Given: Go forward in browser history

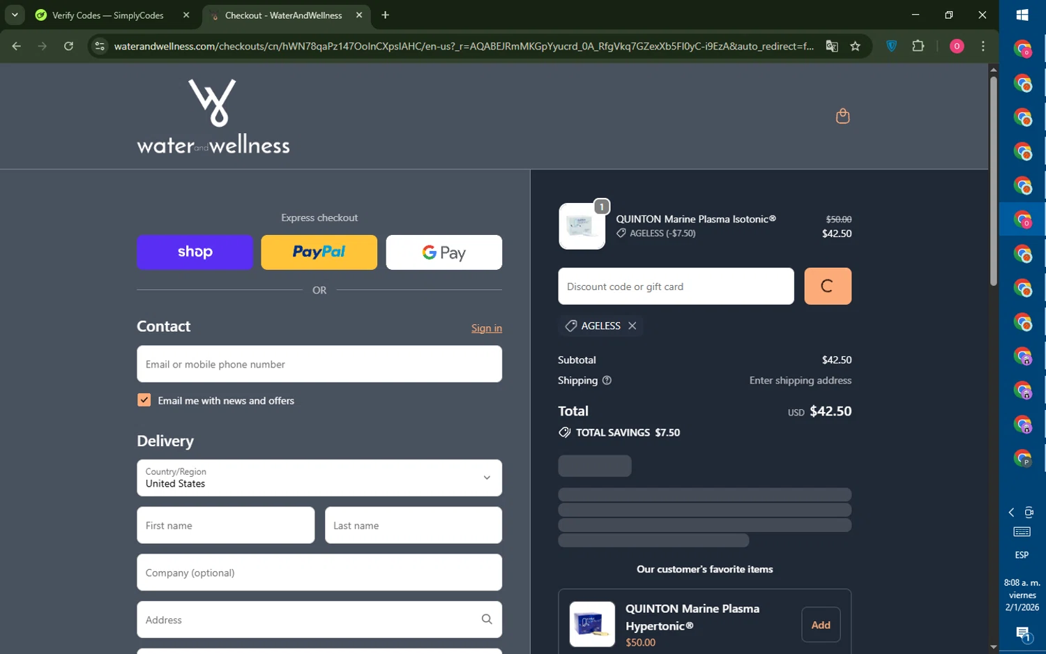Looking at the screenshot, I should click(43, 46).
